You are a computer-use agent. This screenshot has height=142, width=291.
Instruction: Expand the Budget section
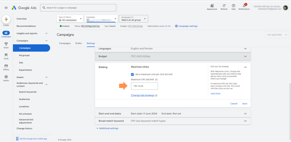[x=245, y=56]
